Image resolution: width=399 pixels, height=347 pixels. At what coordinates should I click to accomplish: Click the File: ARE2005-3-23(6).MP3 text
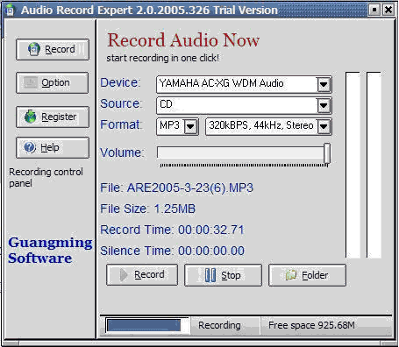176,188
